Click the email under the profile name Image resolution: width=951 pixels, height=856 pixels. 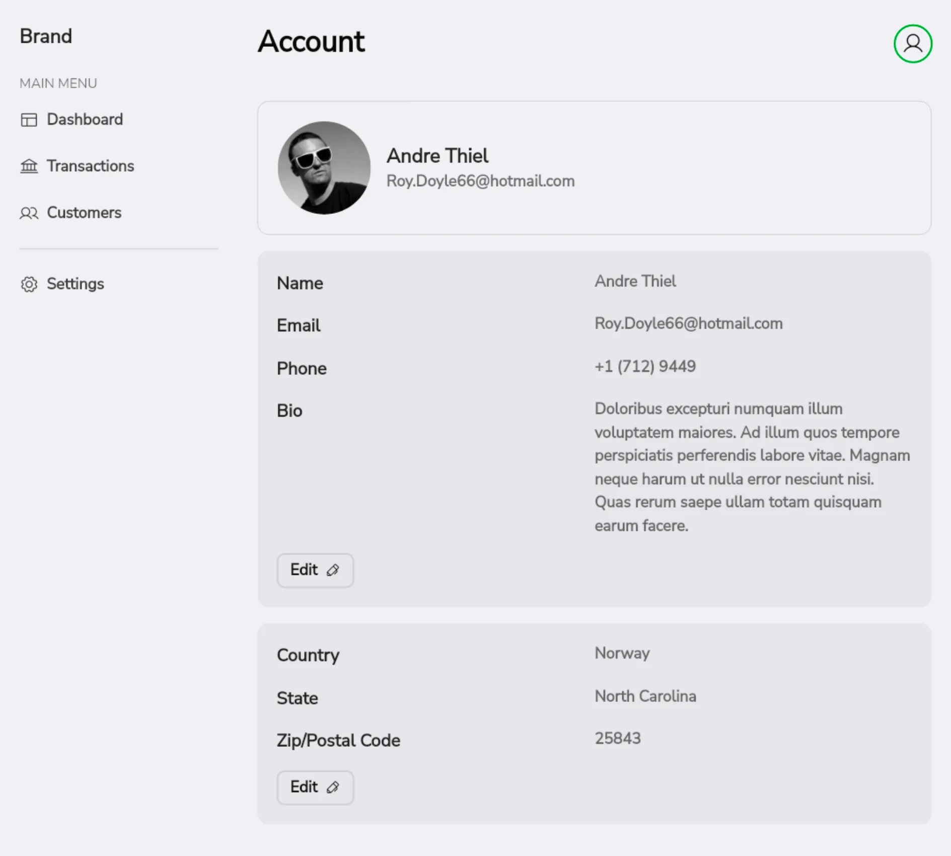480,181
